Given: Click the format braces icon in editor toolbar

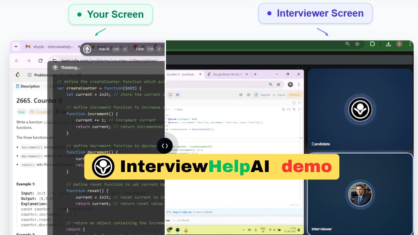Looking at the screenshot, I should 289,109.
